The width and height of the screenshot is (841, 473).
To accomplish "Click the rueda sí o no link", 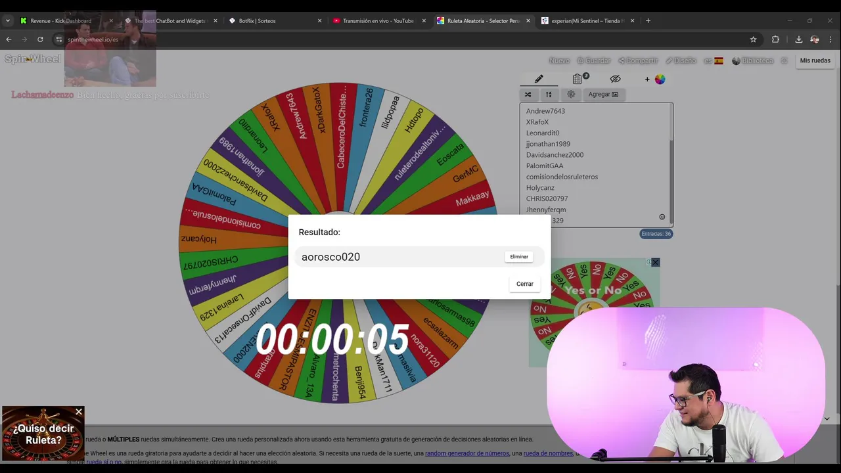I will point(104,462).
